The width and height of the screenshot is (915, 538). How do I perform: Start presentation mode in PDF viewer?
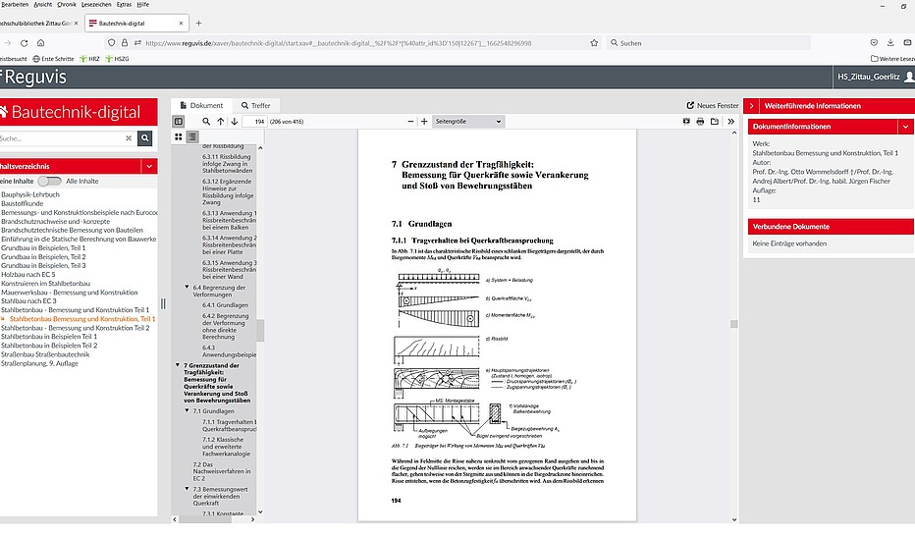coord(686,122)
